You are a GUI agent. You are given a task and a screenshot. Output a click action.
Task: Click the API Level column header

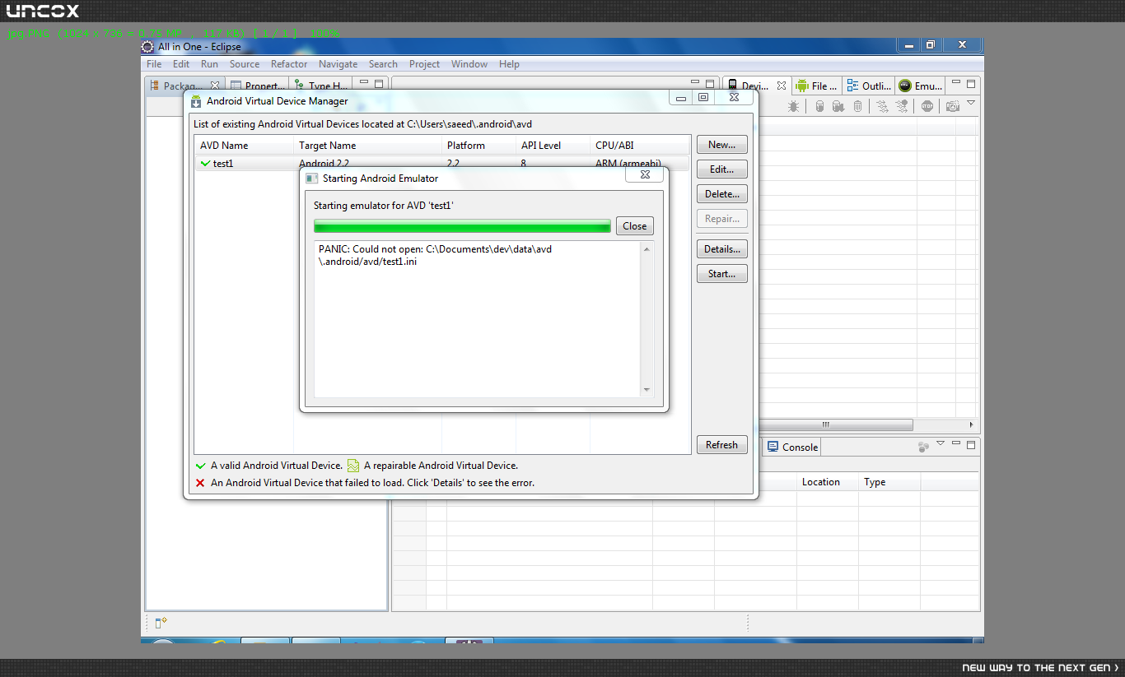pyautogui.click(x=553, y=146)
